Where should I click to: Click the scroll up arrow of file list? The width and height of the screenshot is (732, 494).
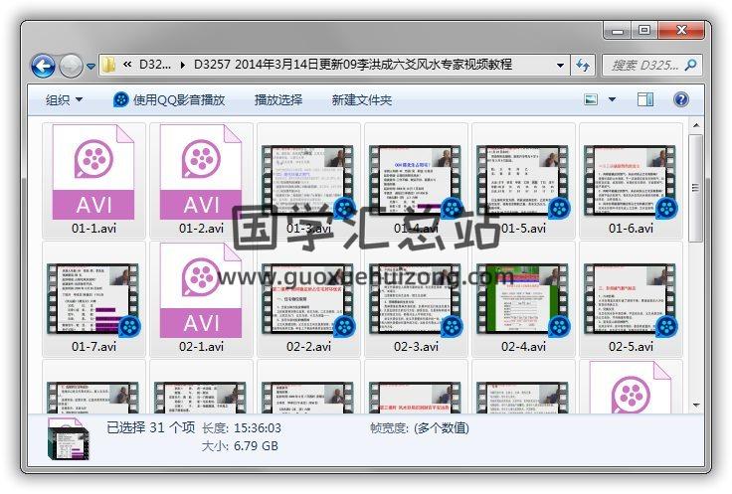pyautogui.click(x=695, y=125)
